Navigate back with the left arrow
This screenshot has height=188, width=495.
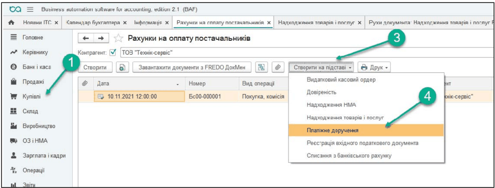click(x=85, y=38)
